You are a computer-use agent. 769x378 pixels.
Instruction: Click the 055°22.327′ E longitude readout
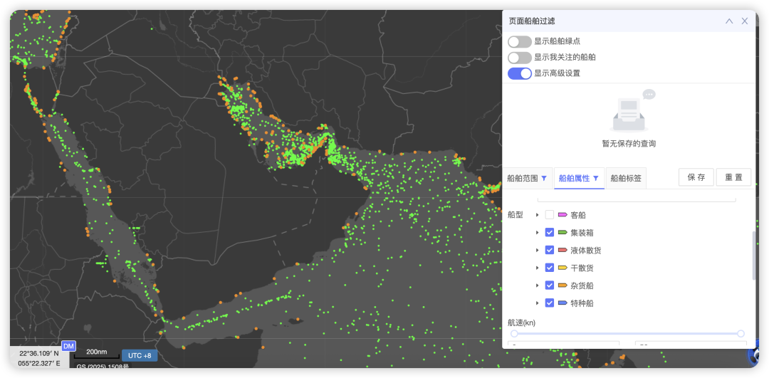(x=39, y=363)
